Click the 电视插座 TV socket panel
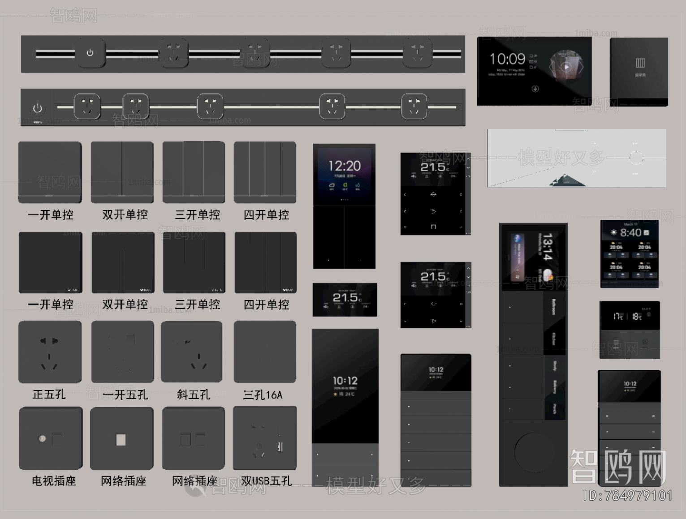The height and width of the screenshot is (519, 686). pyautogui.click(x=51, y=438)
